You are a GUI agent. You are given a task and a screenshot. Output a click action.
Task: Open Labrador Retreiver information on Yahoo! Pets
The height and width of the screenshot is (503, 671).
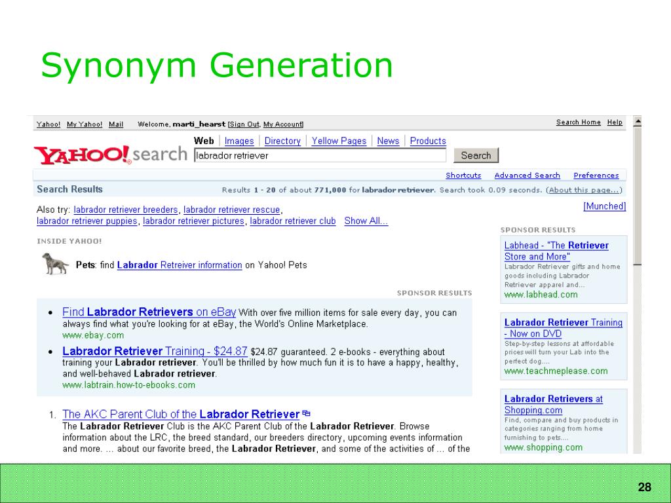tap(180, 265)
